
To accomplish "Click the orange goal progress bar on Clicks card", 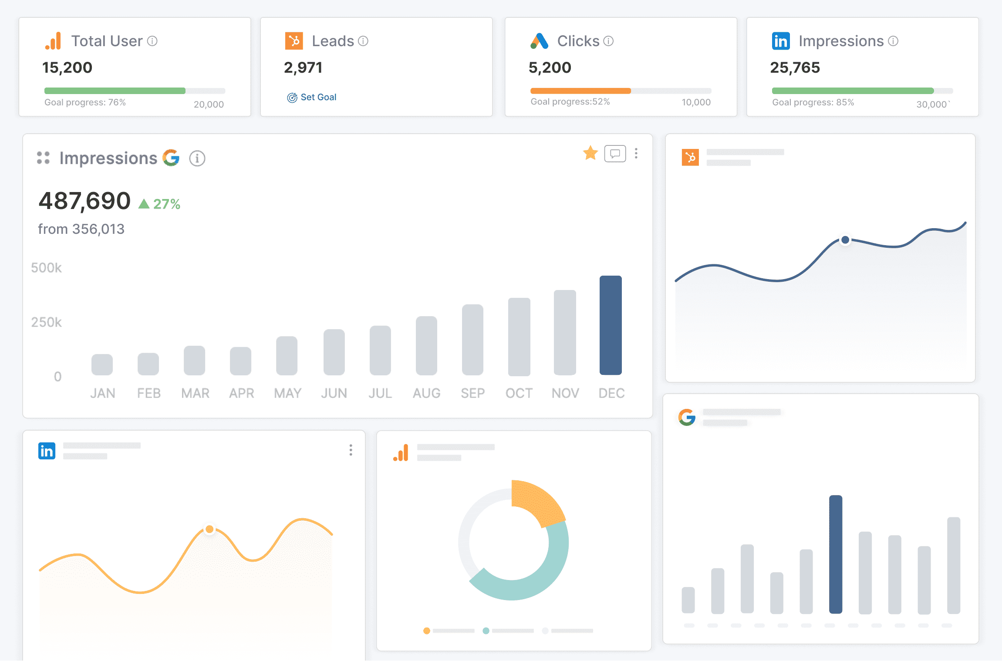I will click(x=580, y=91).
